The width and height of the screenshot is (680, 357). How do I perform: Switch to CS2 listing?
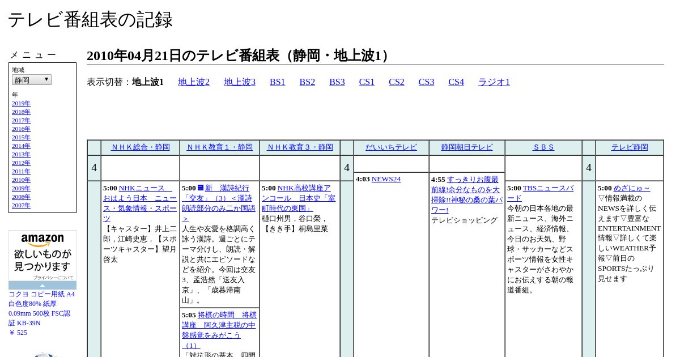tap(397, 82)
